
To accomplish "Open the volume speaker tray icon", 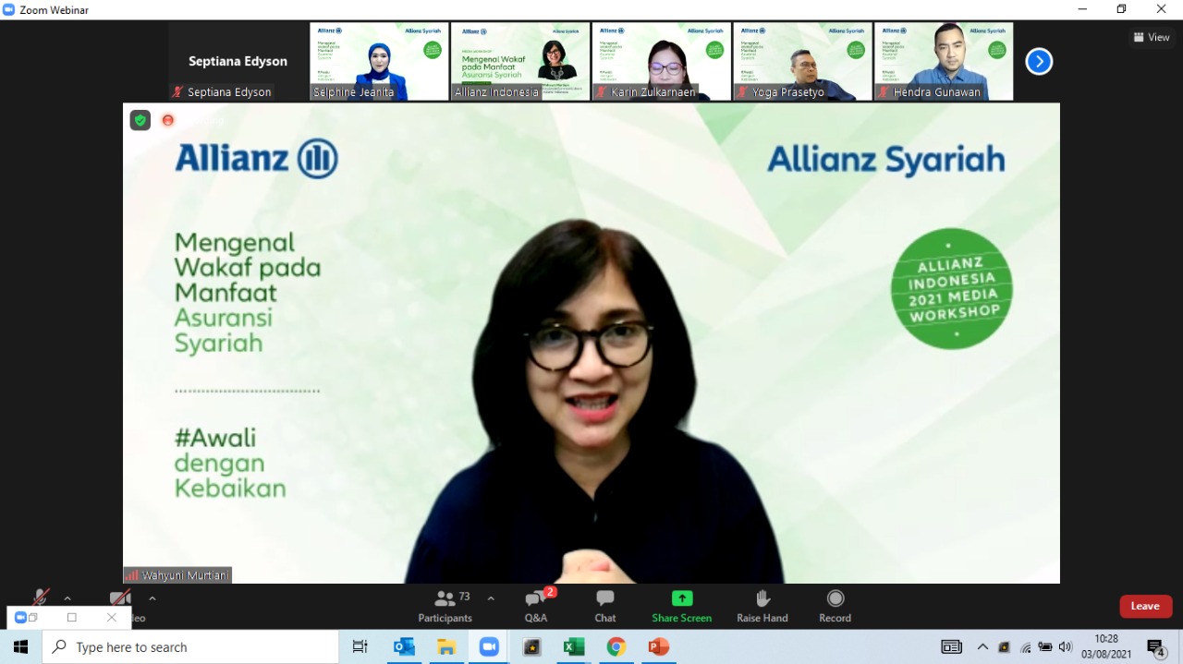I will click(x=1066, y=647).
